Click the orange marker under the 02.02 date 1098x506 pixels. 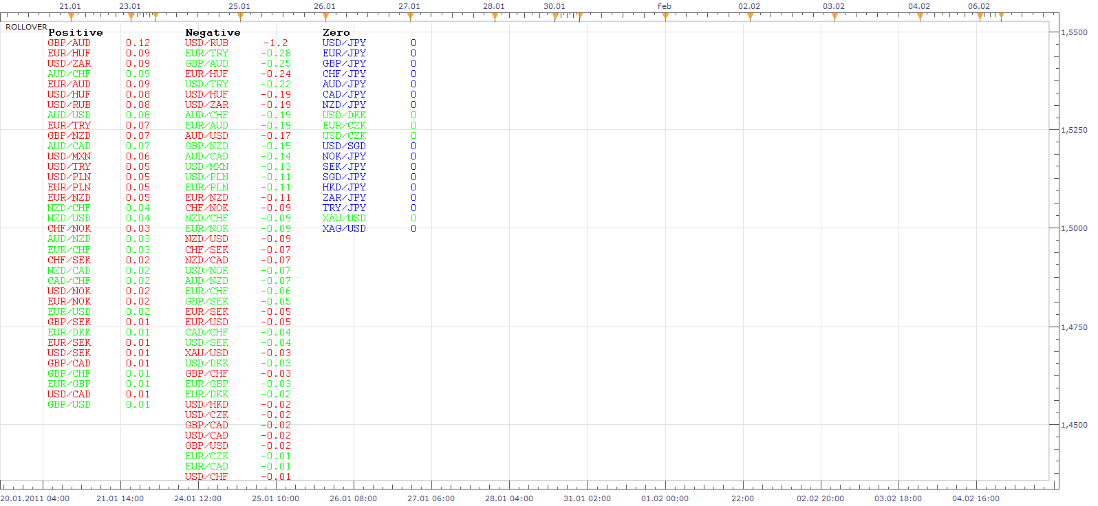(750, 16)
